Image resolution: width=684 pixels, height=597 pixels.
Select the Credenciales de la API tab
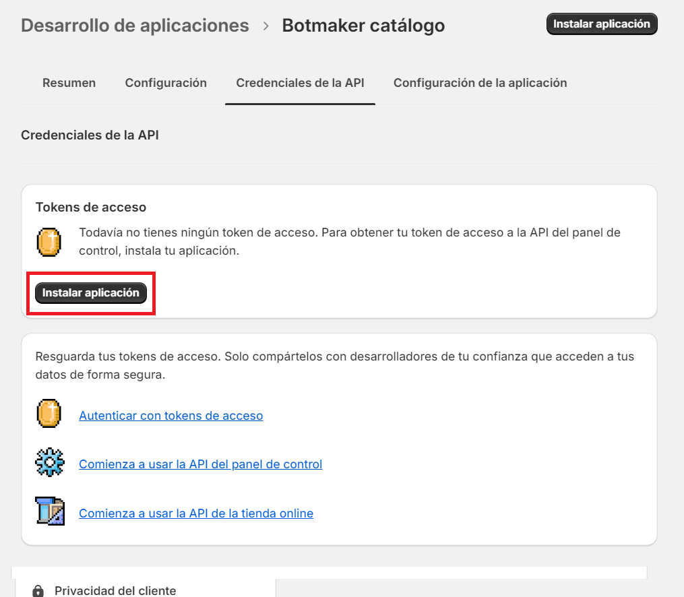300,83
